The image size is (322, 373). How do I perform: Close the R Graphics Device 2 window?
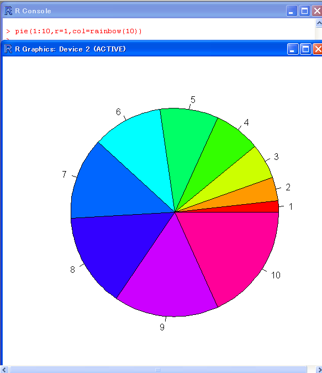pos(318,49)
